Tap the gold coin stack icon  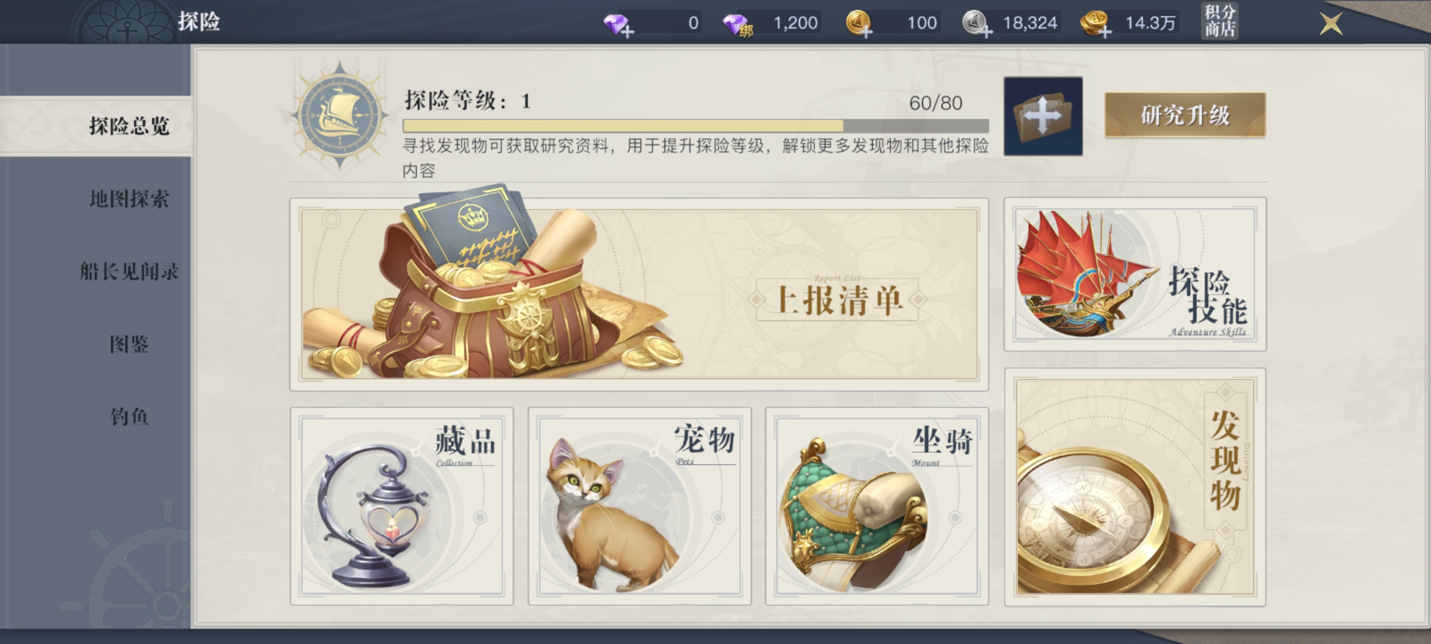[1096, 24]
